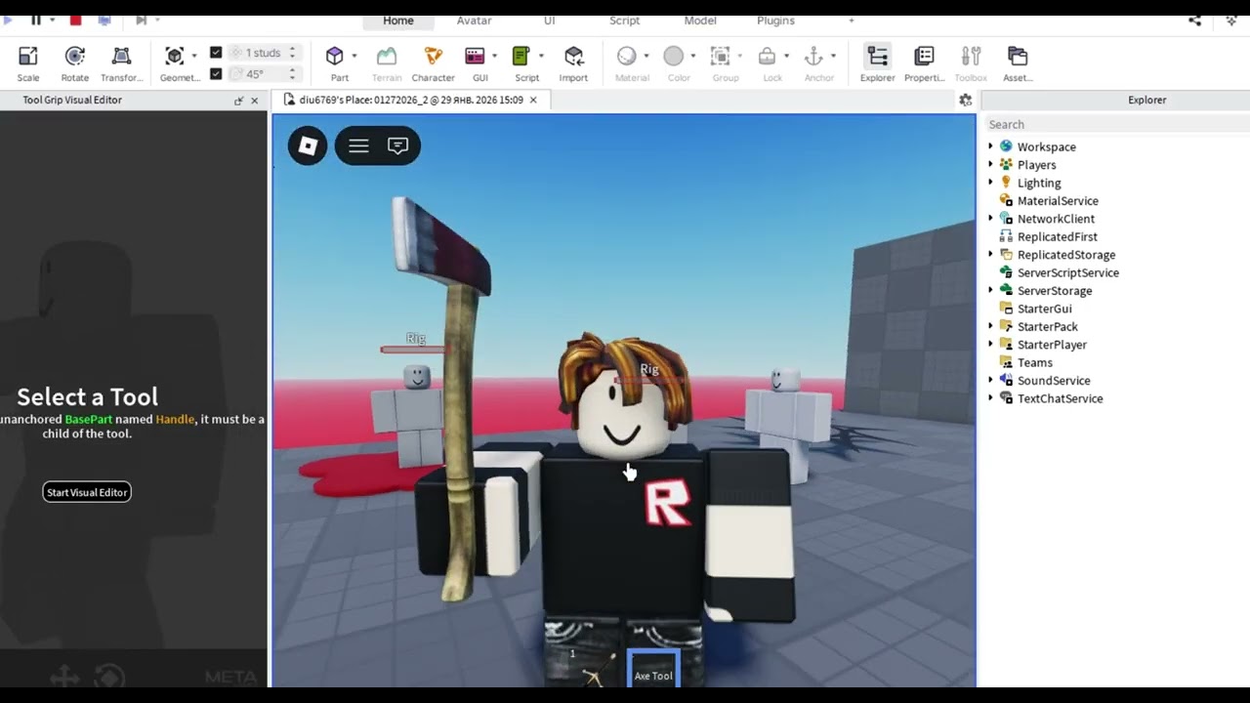1250x703 pixels.
Task: Switch to the Script ribbon tab
Action: click(625, 21)
